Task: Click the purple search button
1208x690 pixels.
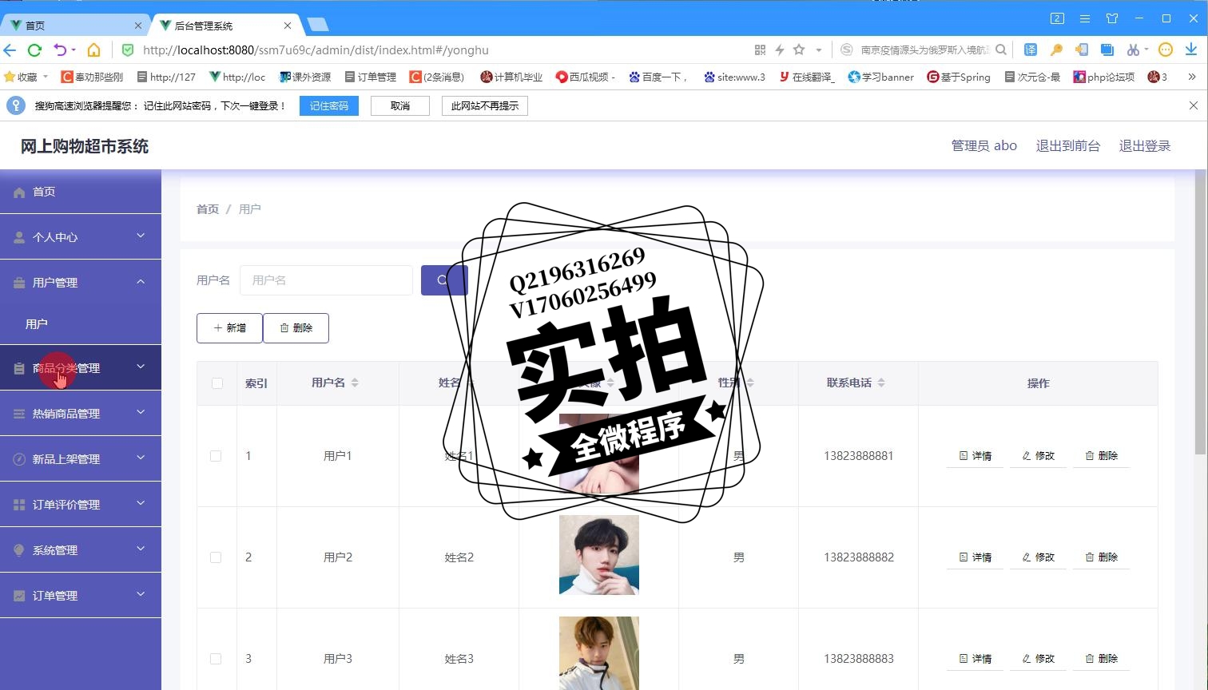Action: [x=443, y=280]
